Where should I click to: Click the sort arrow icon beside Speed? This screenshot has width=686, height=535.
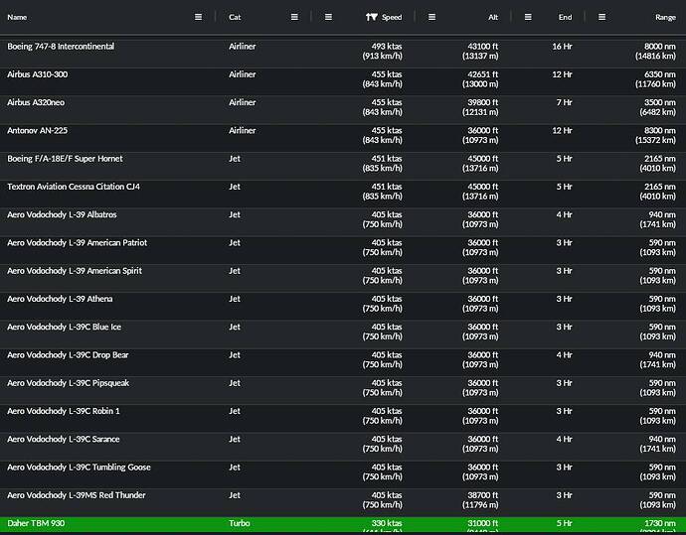coord(371,17)
